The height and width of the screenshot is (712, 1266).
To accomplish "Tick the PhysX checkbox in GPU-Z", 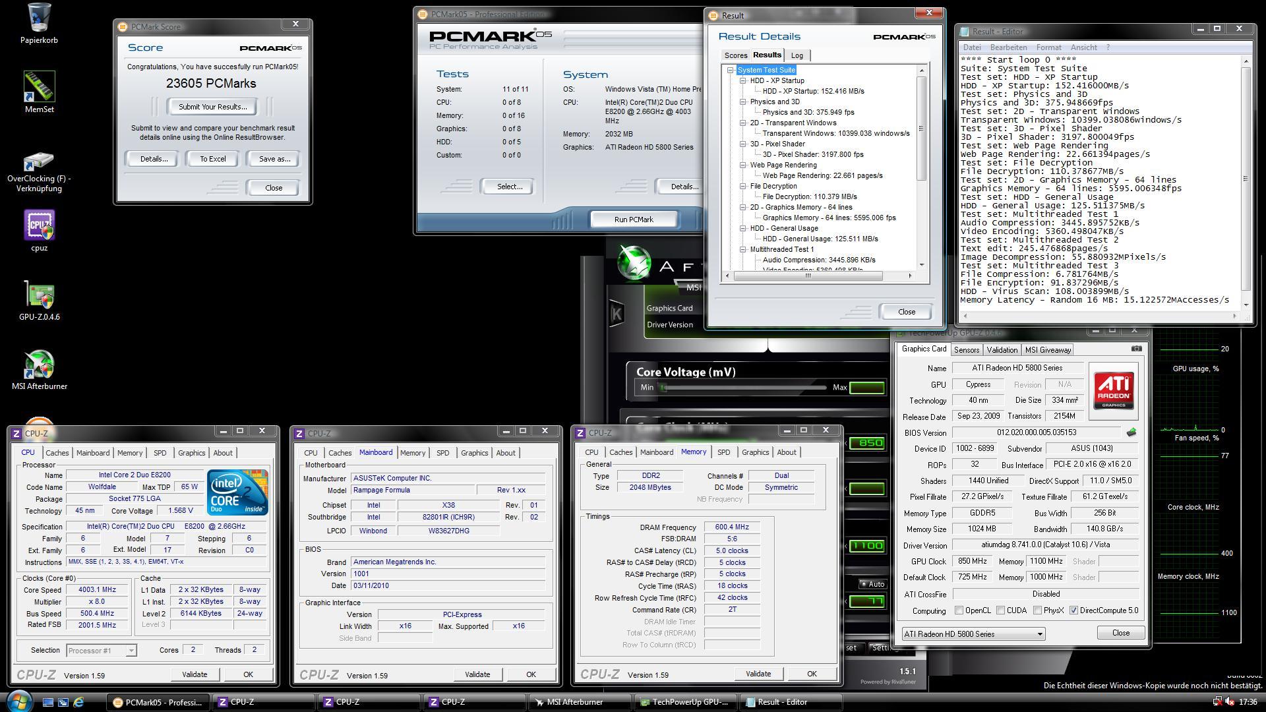I will tap(1037, 610).
